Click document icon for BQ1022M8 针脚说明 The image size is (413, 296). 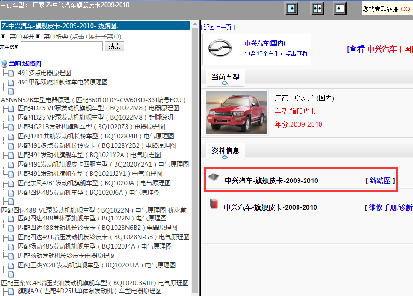11,118
